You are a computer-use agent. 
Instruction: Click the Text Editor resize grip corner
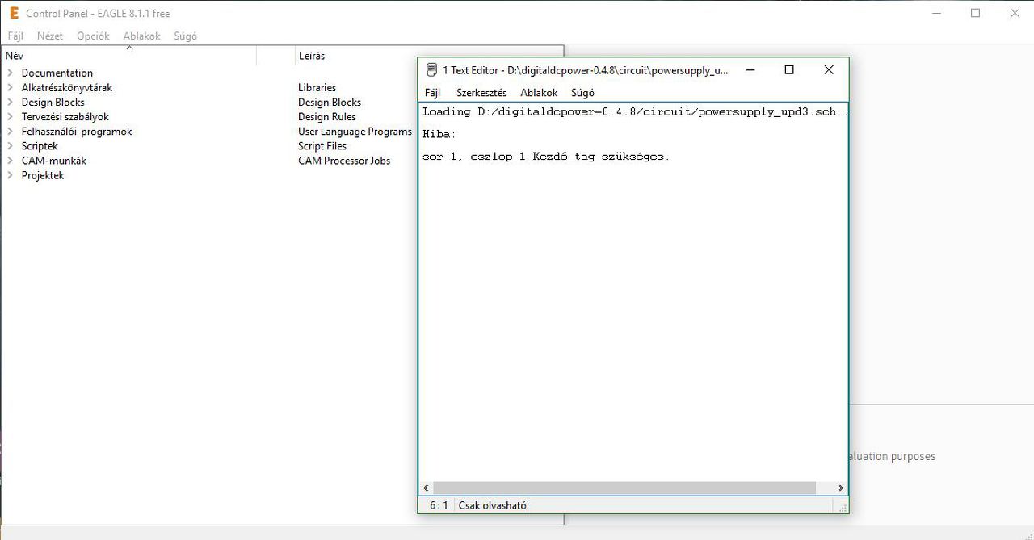point(843,507)
